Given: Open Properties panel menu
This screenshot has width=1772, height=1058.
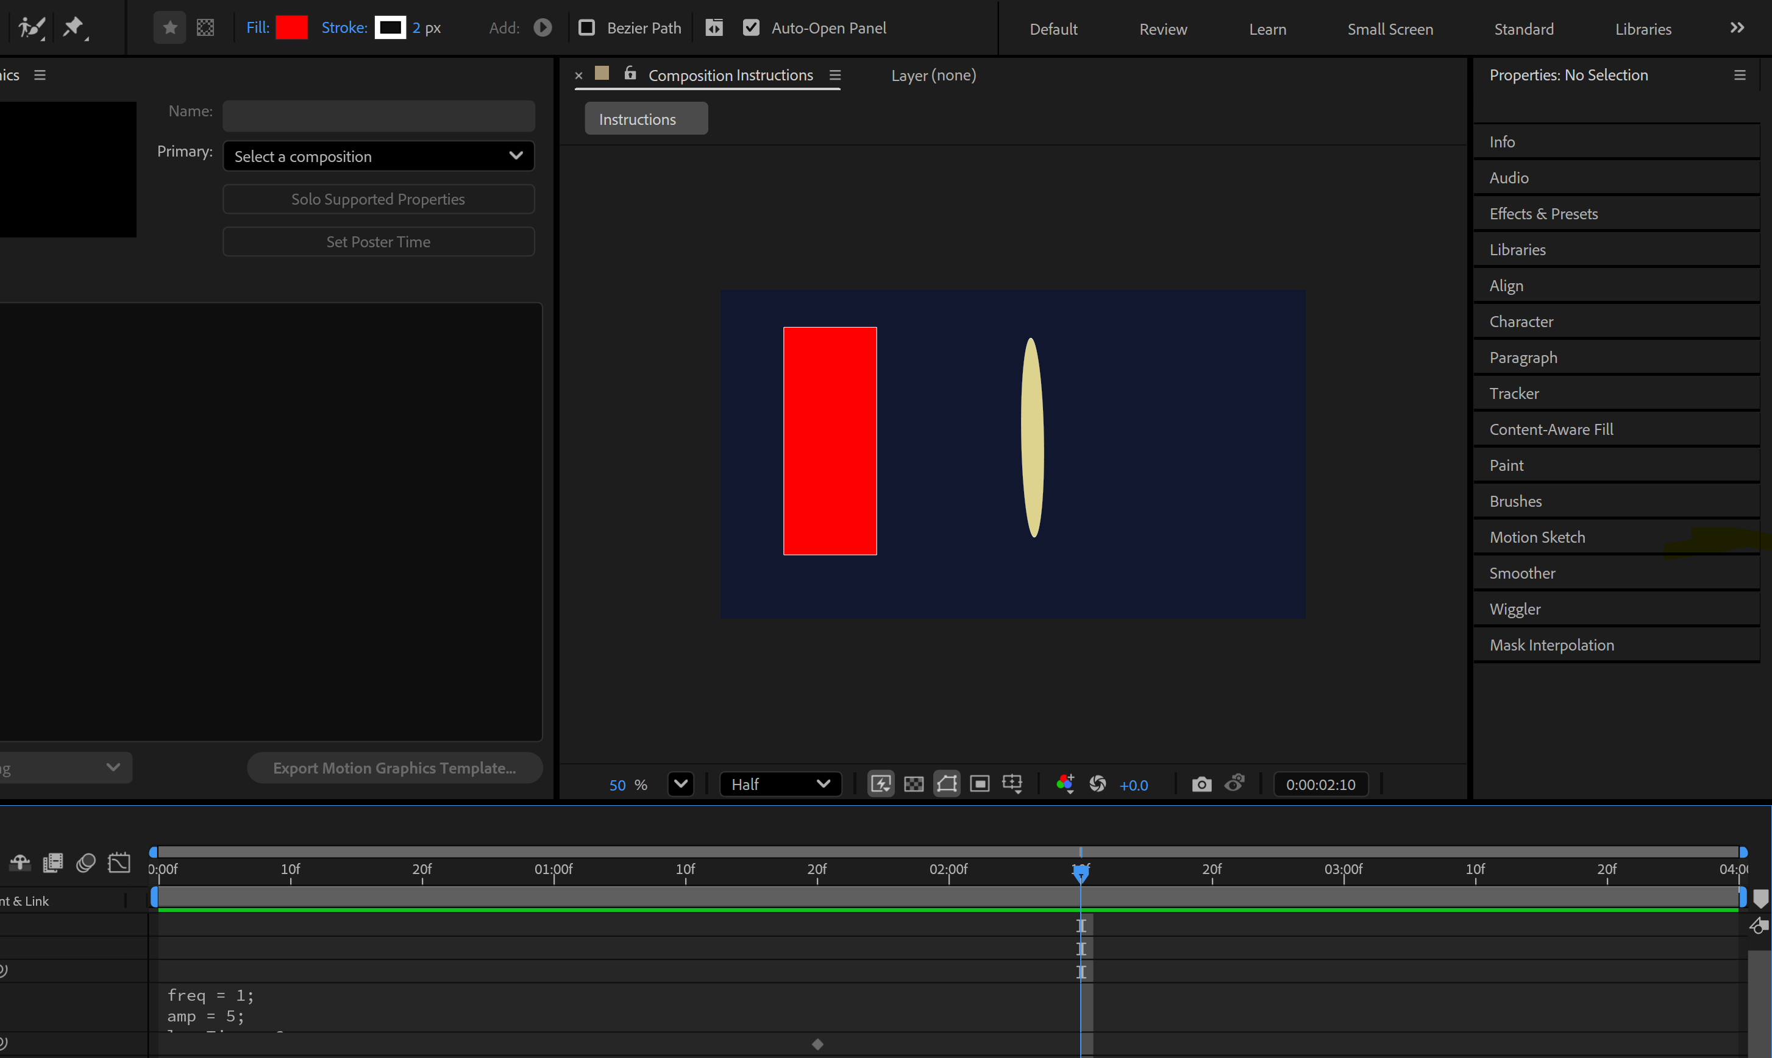Looking at the screenshot, I should tap(1740, 75).
